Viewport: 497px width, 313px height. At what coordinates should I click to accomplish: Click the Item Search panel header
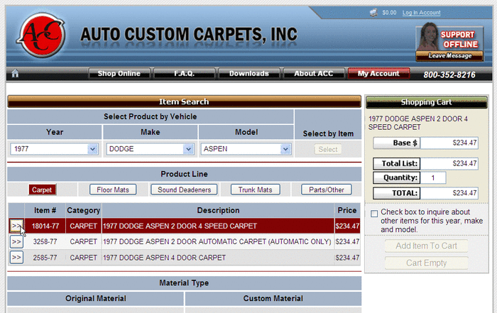[x=184, y=101]
